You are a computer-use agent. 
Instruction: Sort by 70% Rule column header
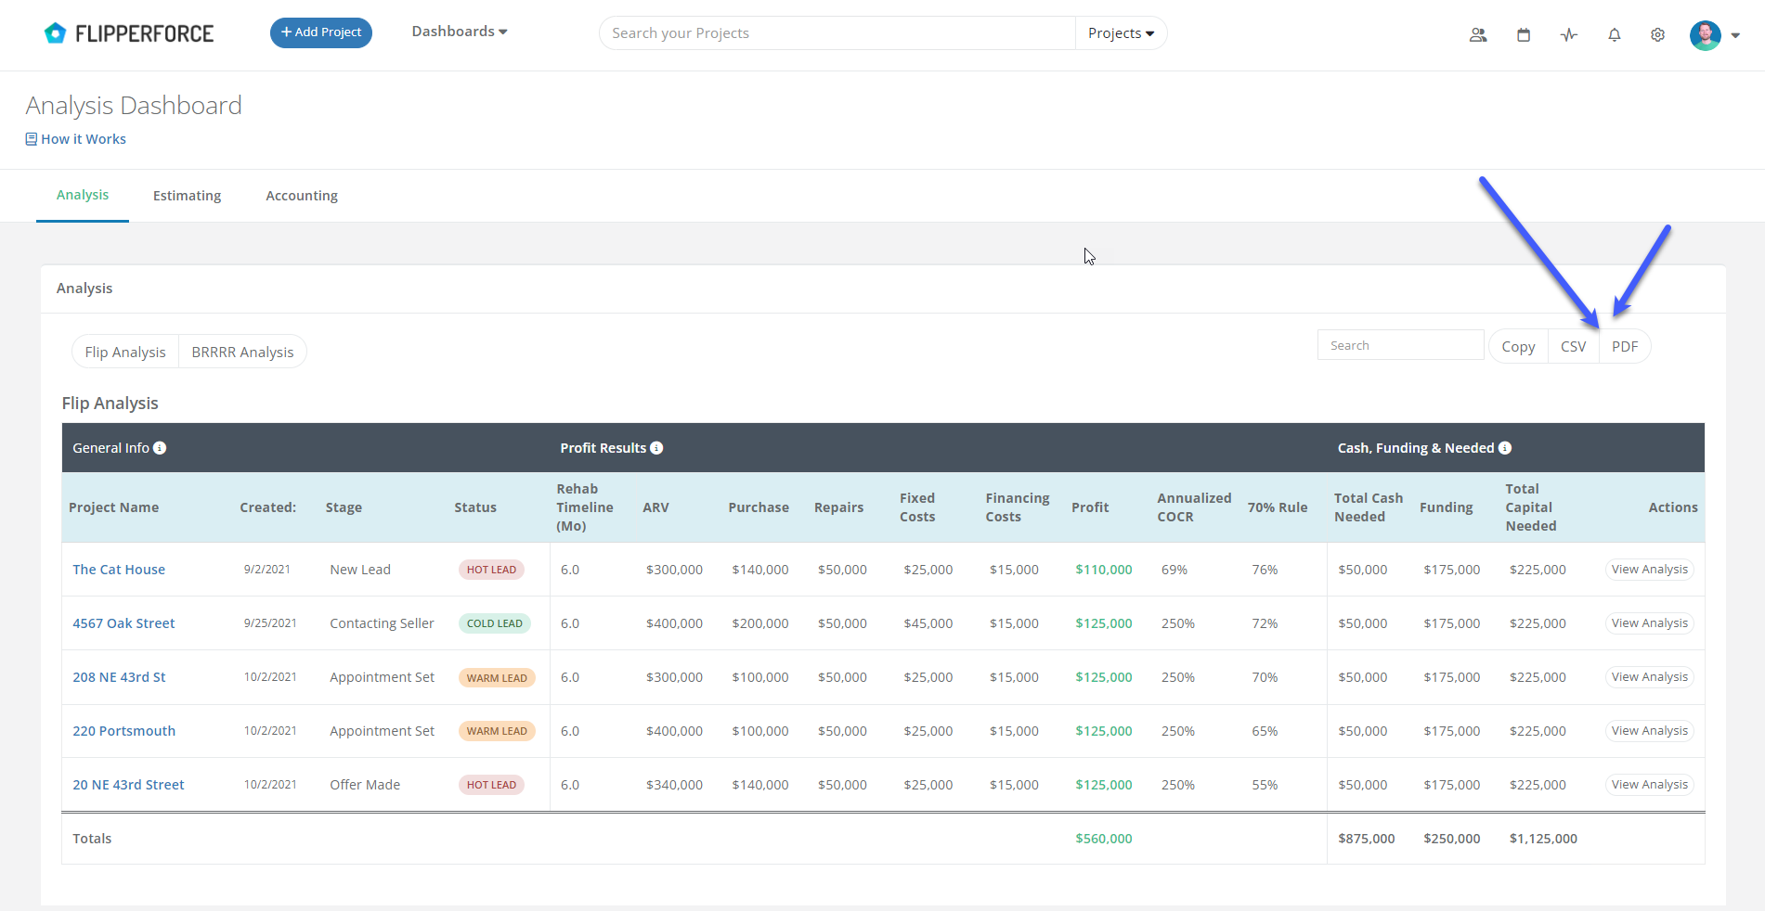tap(1278, 507)
